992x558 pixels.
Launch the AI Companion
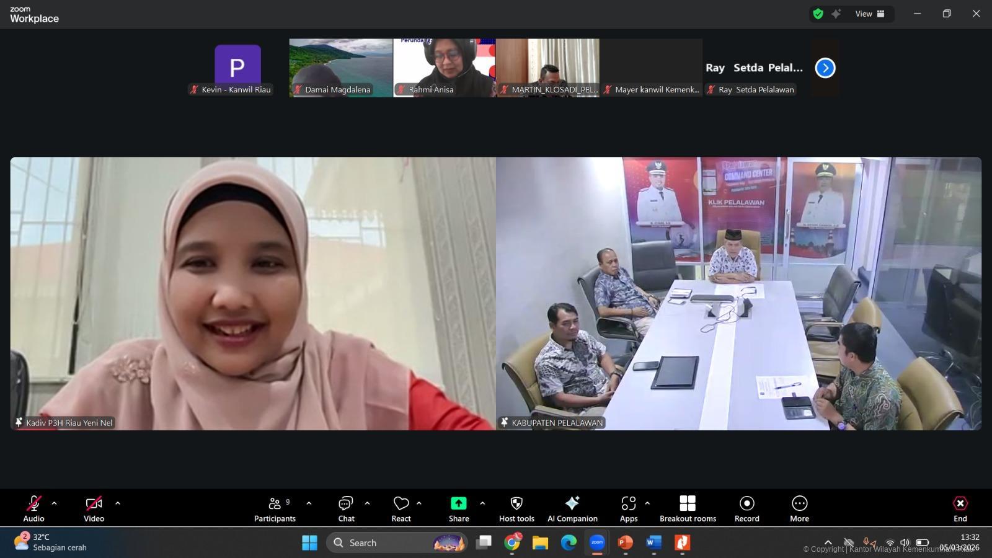tap(572, 508)
